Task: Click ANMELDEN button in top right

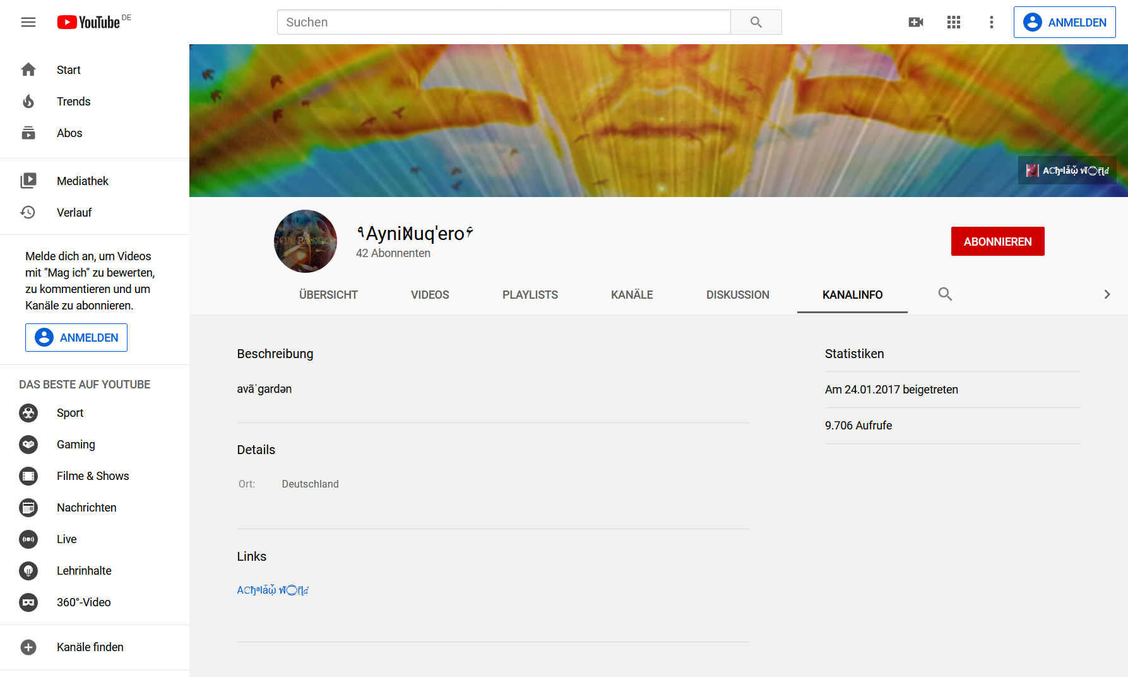Action: (x=1064, y=22)
